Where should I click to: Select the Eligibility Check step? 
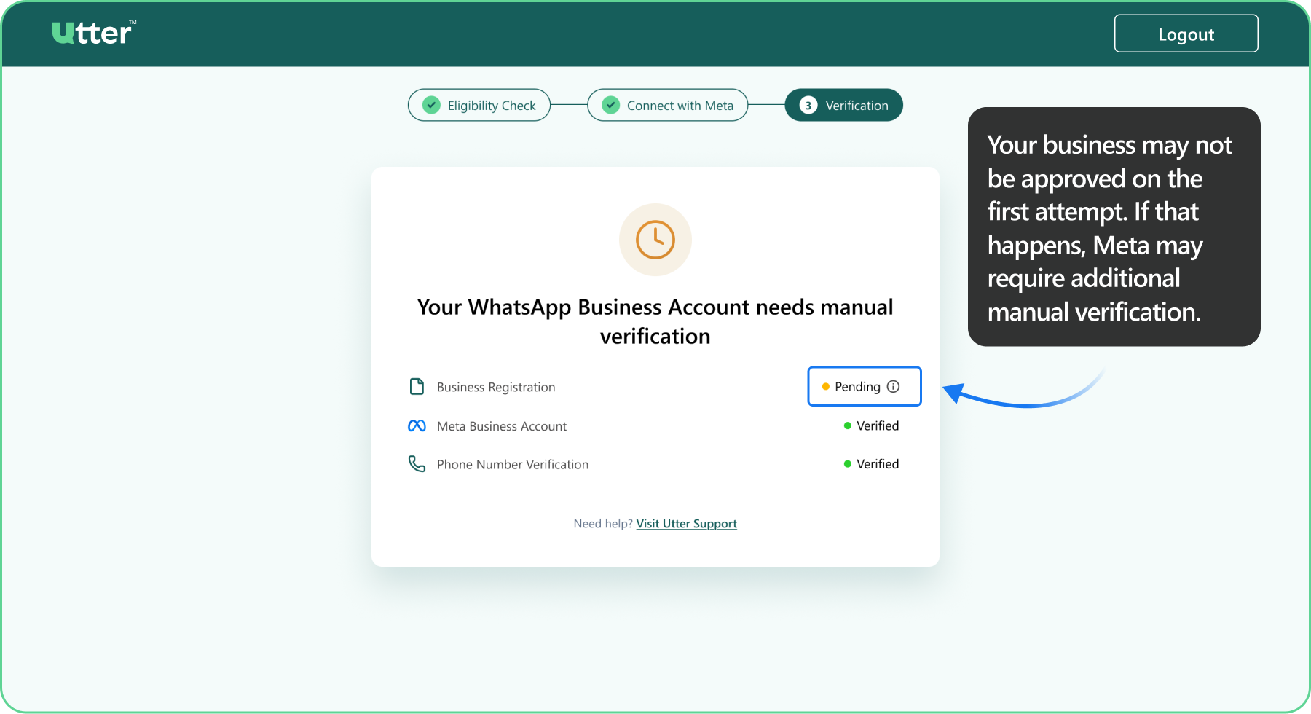point(479,105)
